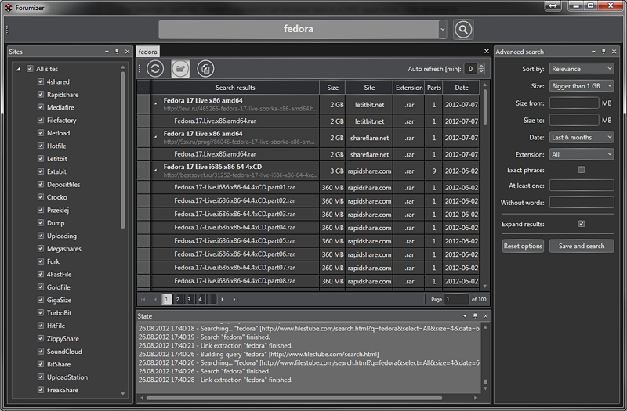Switch to the fedora tab

[x=148, y=52]
